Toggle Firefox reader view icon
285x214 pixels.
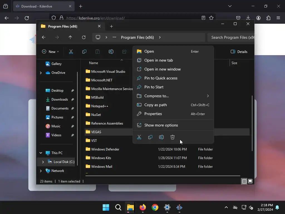[x=203, y=18]
